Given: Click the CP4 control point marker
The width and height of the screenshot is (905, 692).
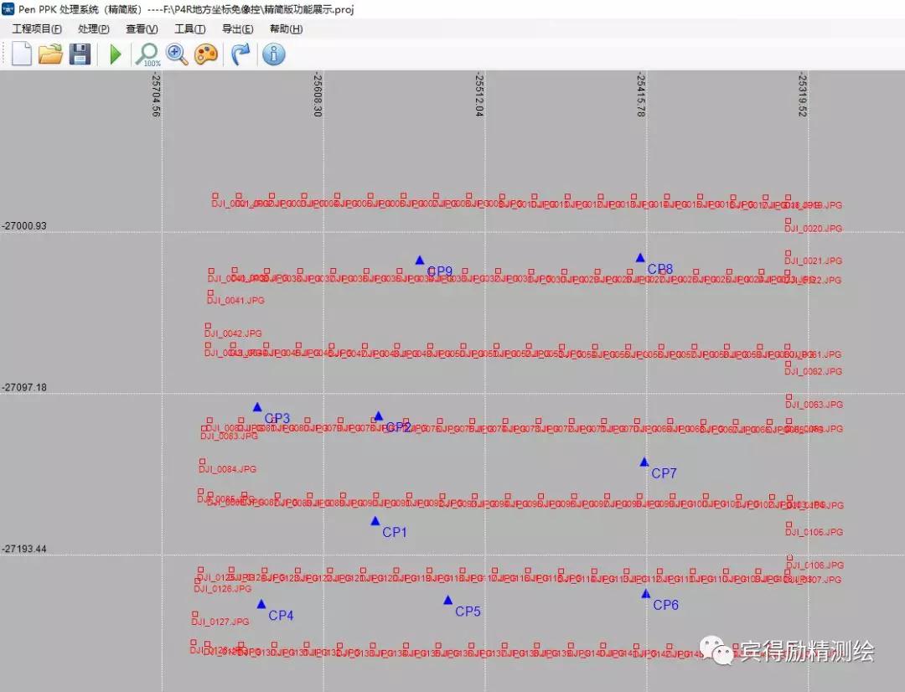Looking at the screenshot, I should pyautogui.click(x=261, y=604).
